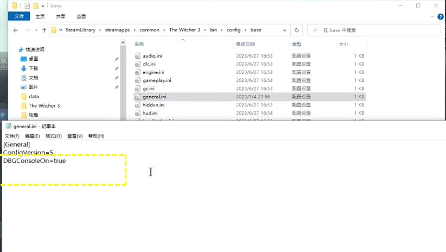
Task: Click the properties checkmark icon in title bar
Action: point(27,5)
